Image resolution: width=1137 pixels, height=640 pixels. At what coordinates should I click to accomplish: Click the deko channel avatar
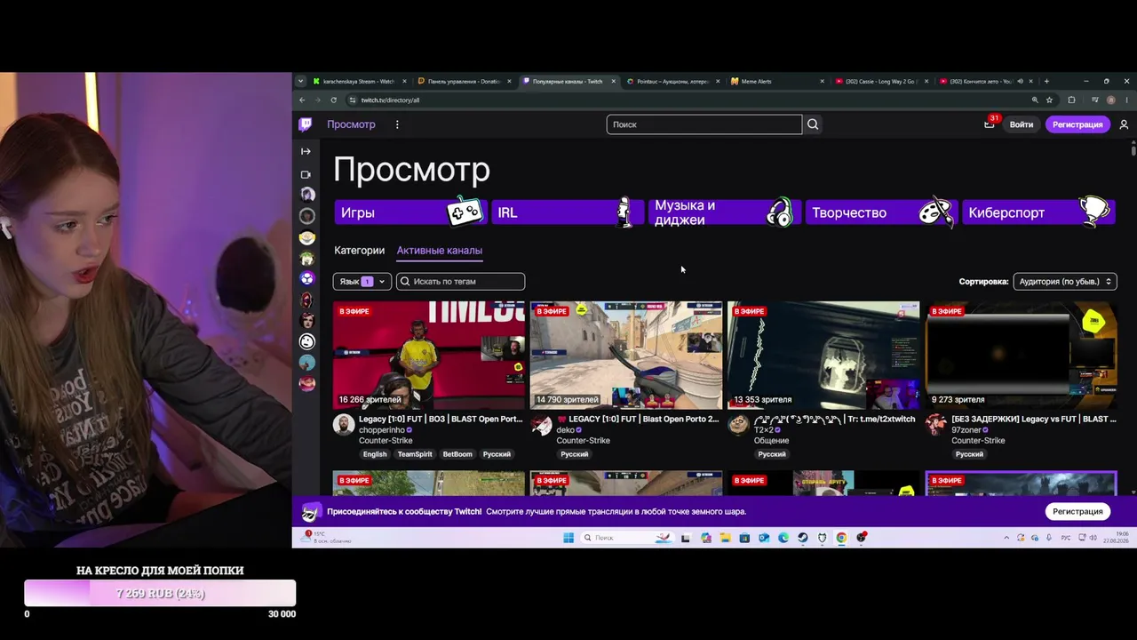coord(541,425)
